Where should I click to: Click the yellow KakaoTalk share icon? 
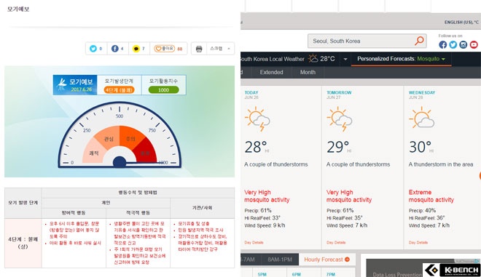(x=136, y=49)
